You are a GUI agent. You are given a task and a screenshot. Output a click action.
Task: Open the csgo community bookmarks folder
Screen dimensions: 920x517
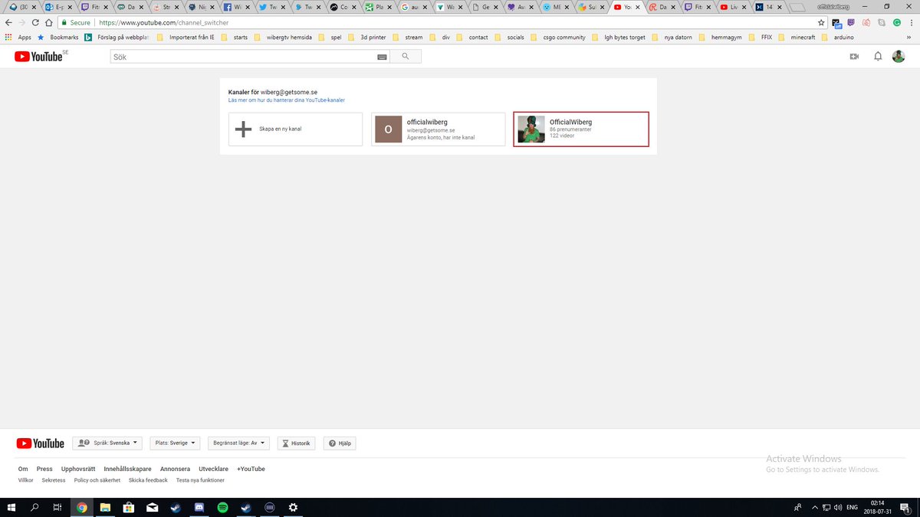tap(557, 37)
